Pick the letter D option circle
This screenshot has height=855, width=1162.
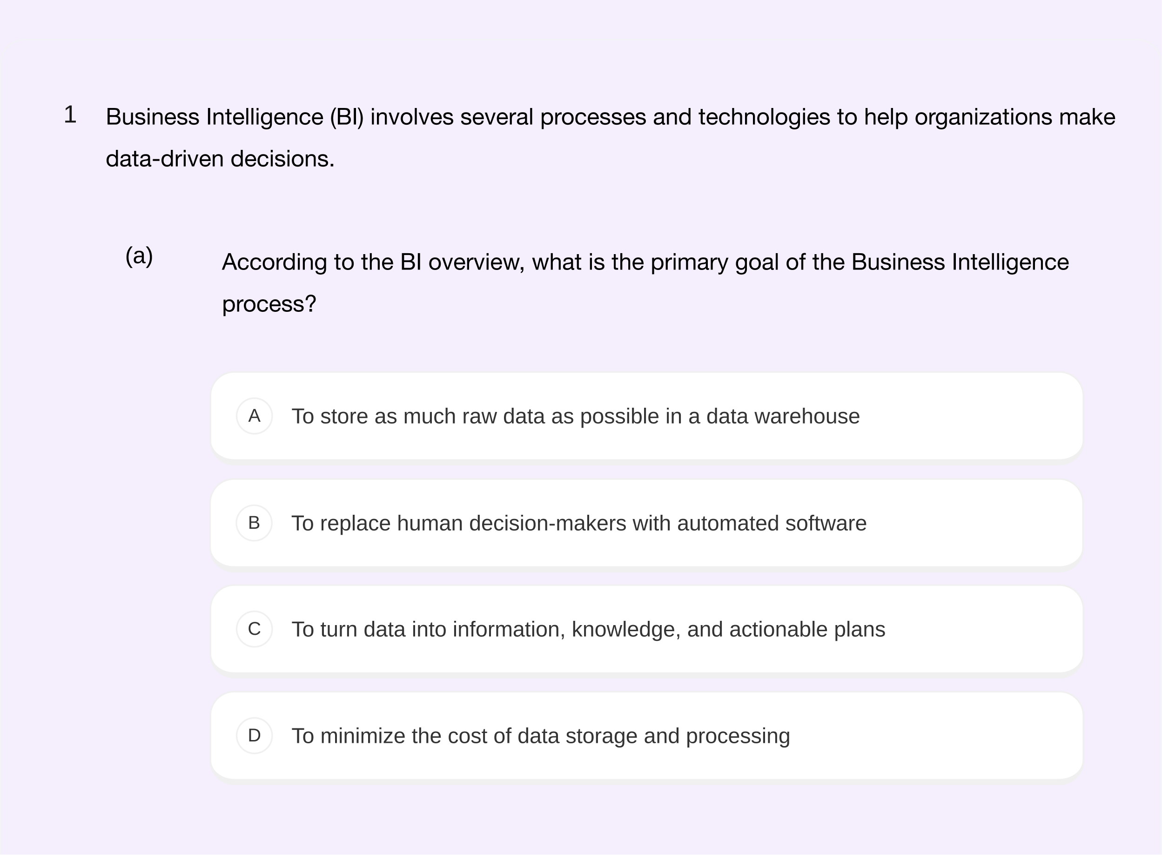254,735
